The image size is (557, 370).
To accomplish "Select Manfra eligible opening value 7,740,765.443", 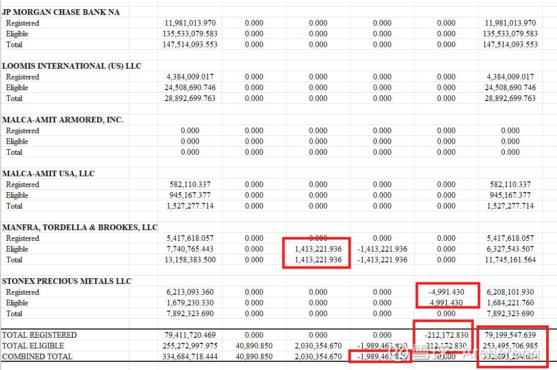I will pos(190,249).
